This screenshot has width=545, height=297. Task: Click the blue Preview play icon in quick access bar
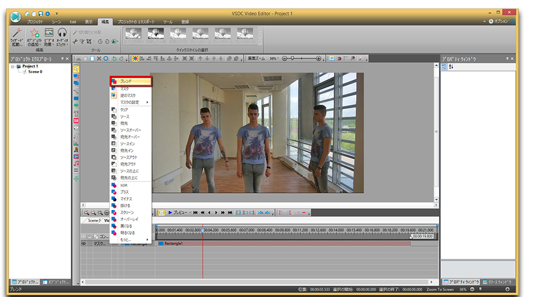coord(48,14)
